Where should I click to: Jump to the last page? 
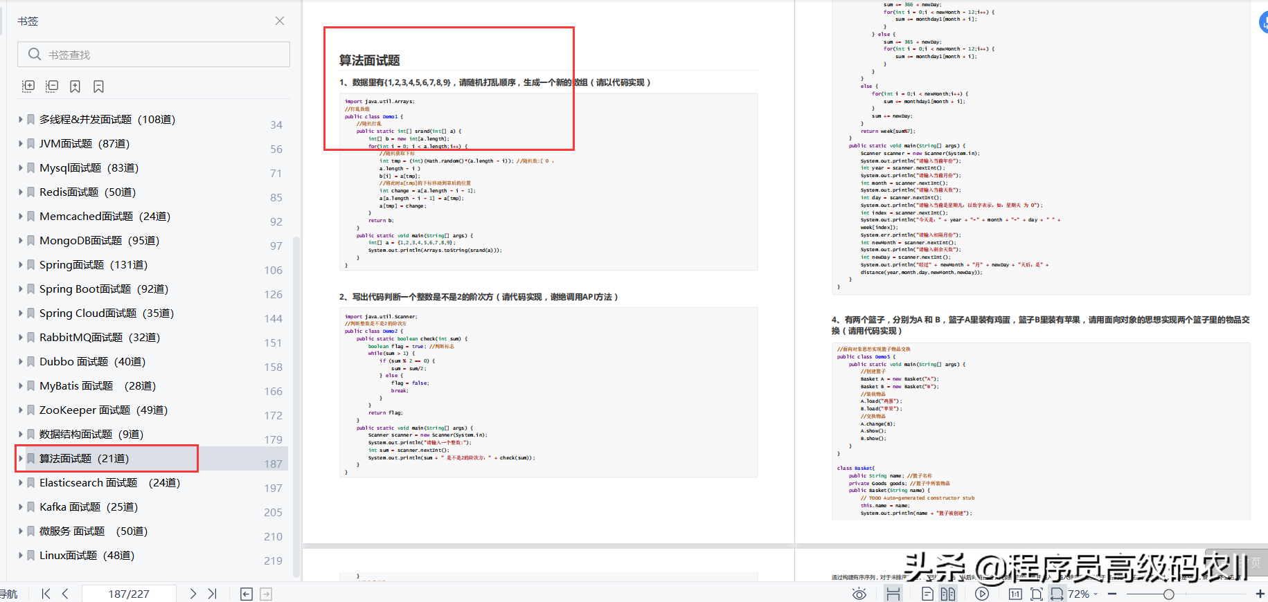(213, 594)
